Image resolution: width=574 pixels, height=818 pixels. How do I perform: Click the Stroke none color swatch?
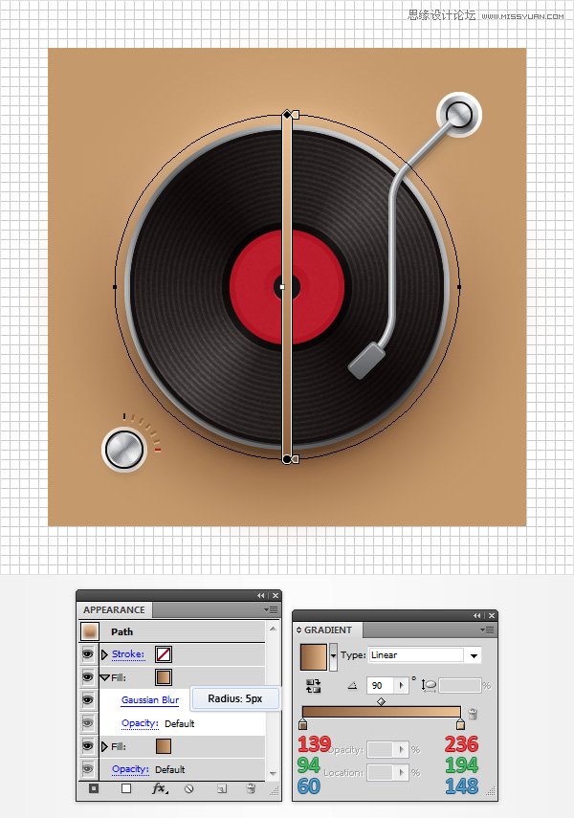(164, 654)
